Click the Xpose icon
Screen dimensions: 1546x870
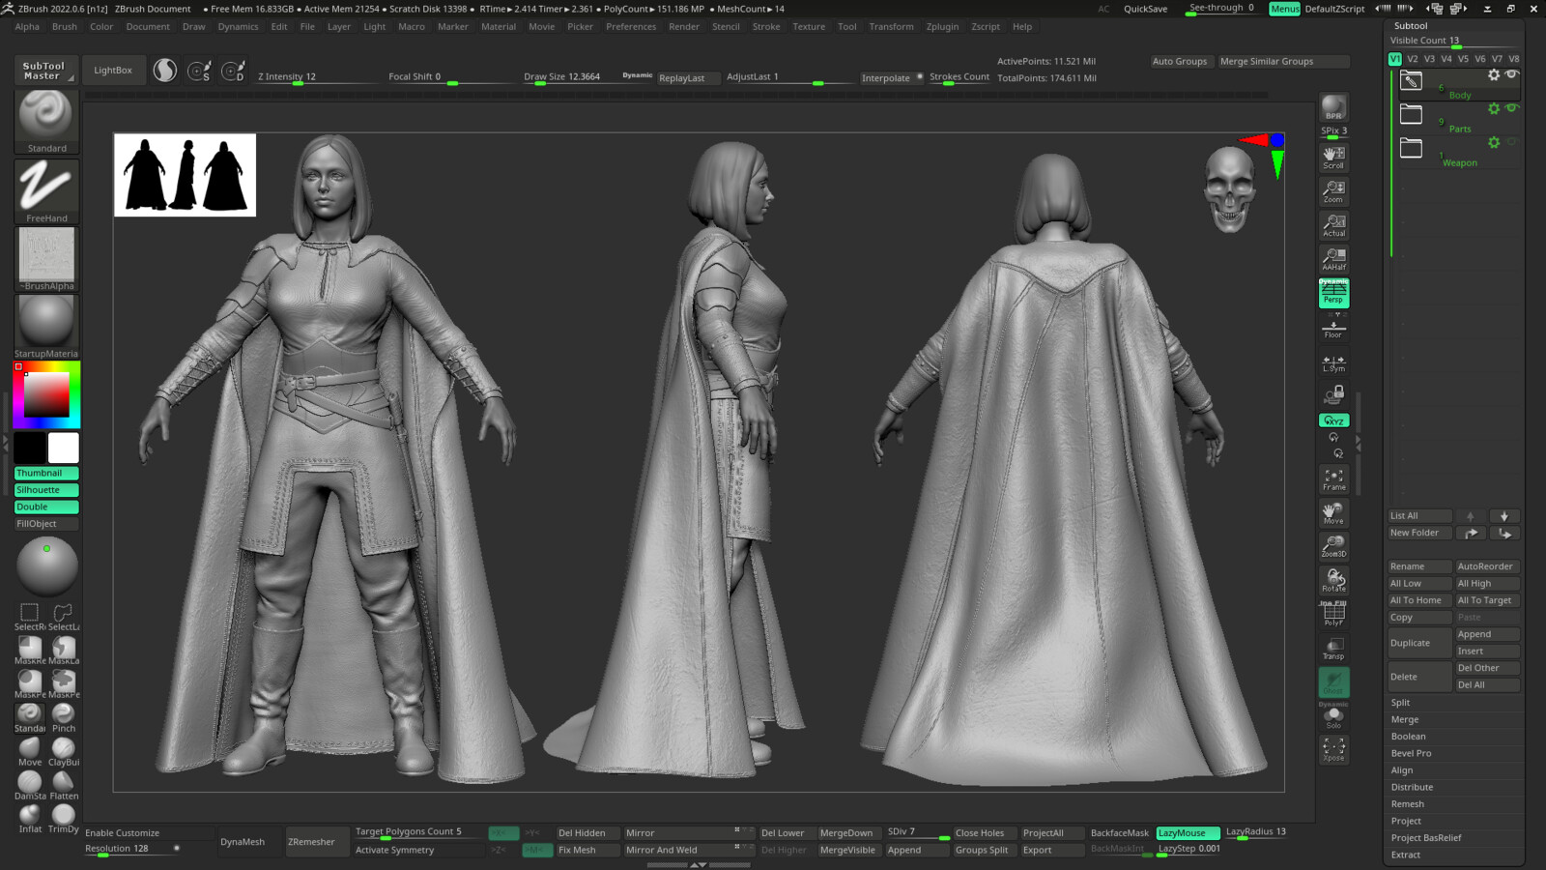pyautogui.click(x=1333, y=750)
